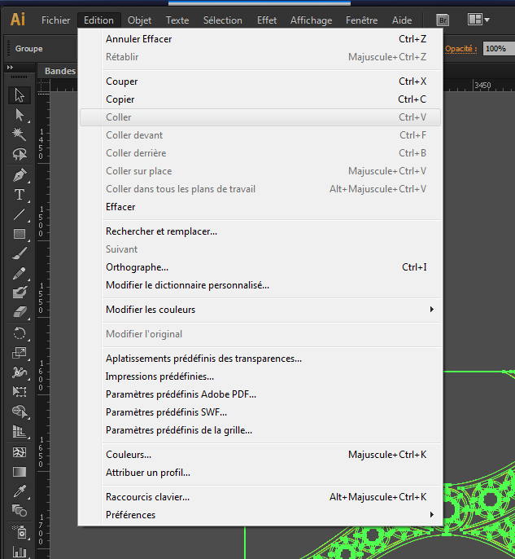Select the Column Graph tool
The height and width of the screenshot is (559, 515).
pyautogui.click(x=20, y=552)
